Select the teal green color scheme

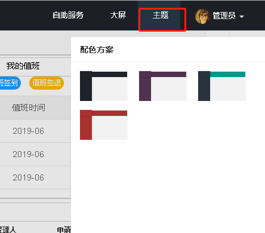222,86
